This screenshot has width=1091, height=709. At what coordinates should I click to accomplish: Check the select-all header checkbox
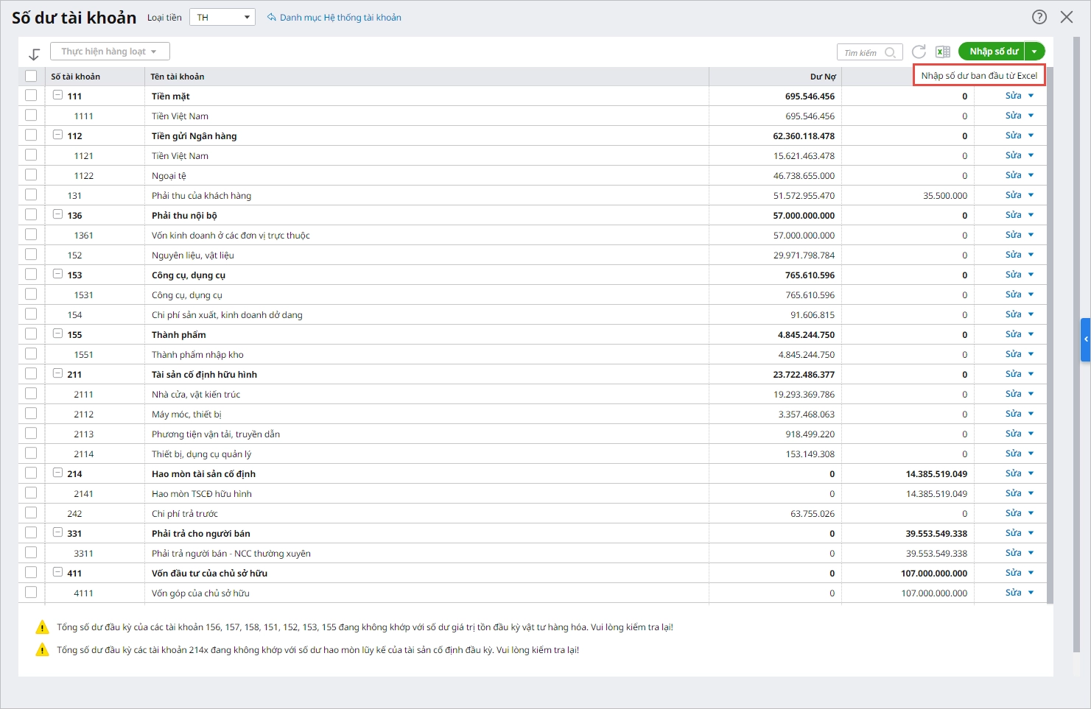[x=30, y=76]
